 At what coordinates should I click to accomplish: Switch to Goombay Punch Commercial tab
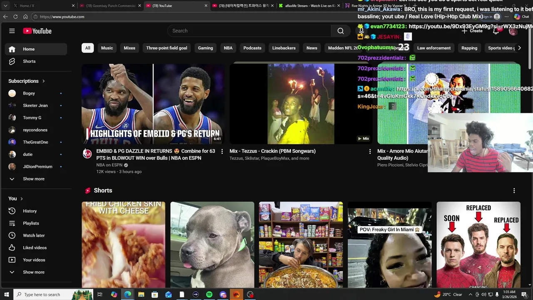pos(110,6)
